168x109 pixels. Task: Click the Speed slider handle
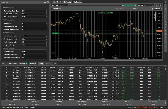152,9
